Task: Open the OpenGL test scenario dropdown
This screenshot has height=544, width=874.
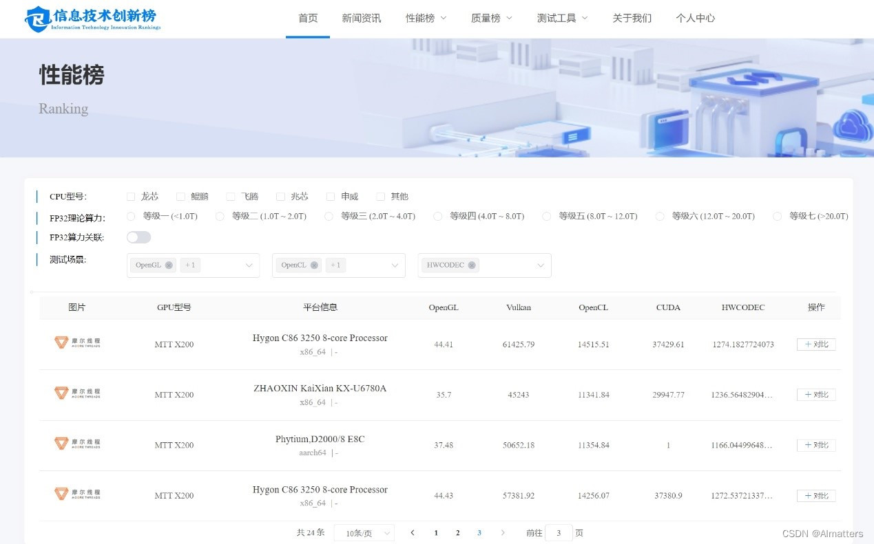Action: click(193, 265)
